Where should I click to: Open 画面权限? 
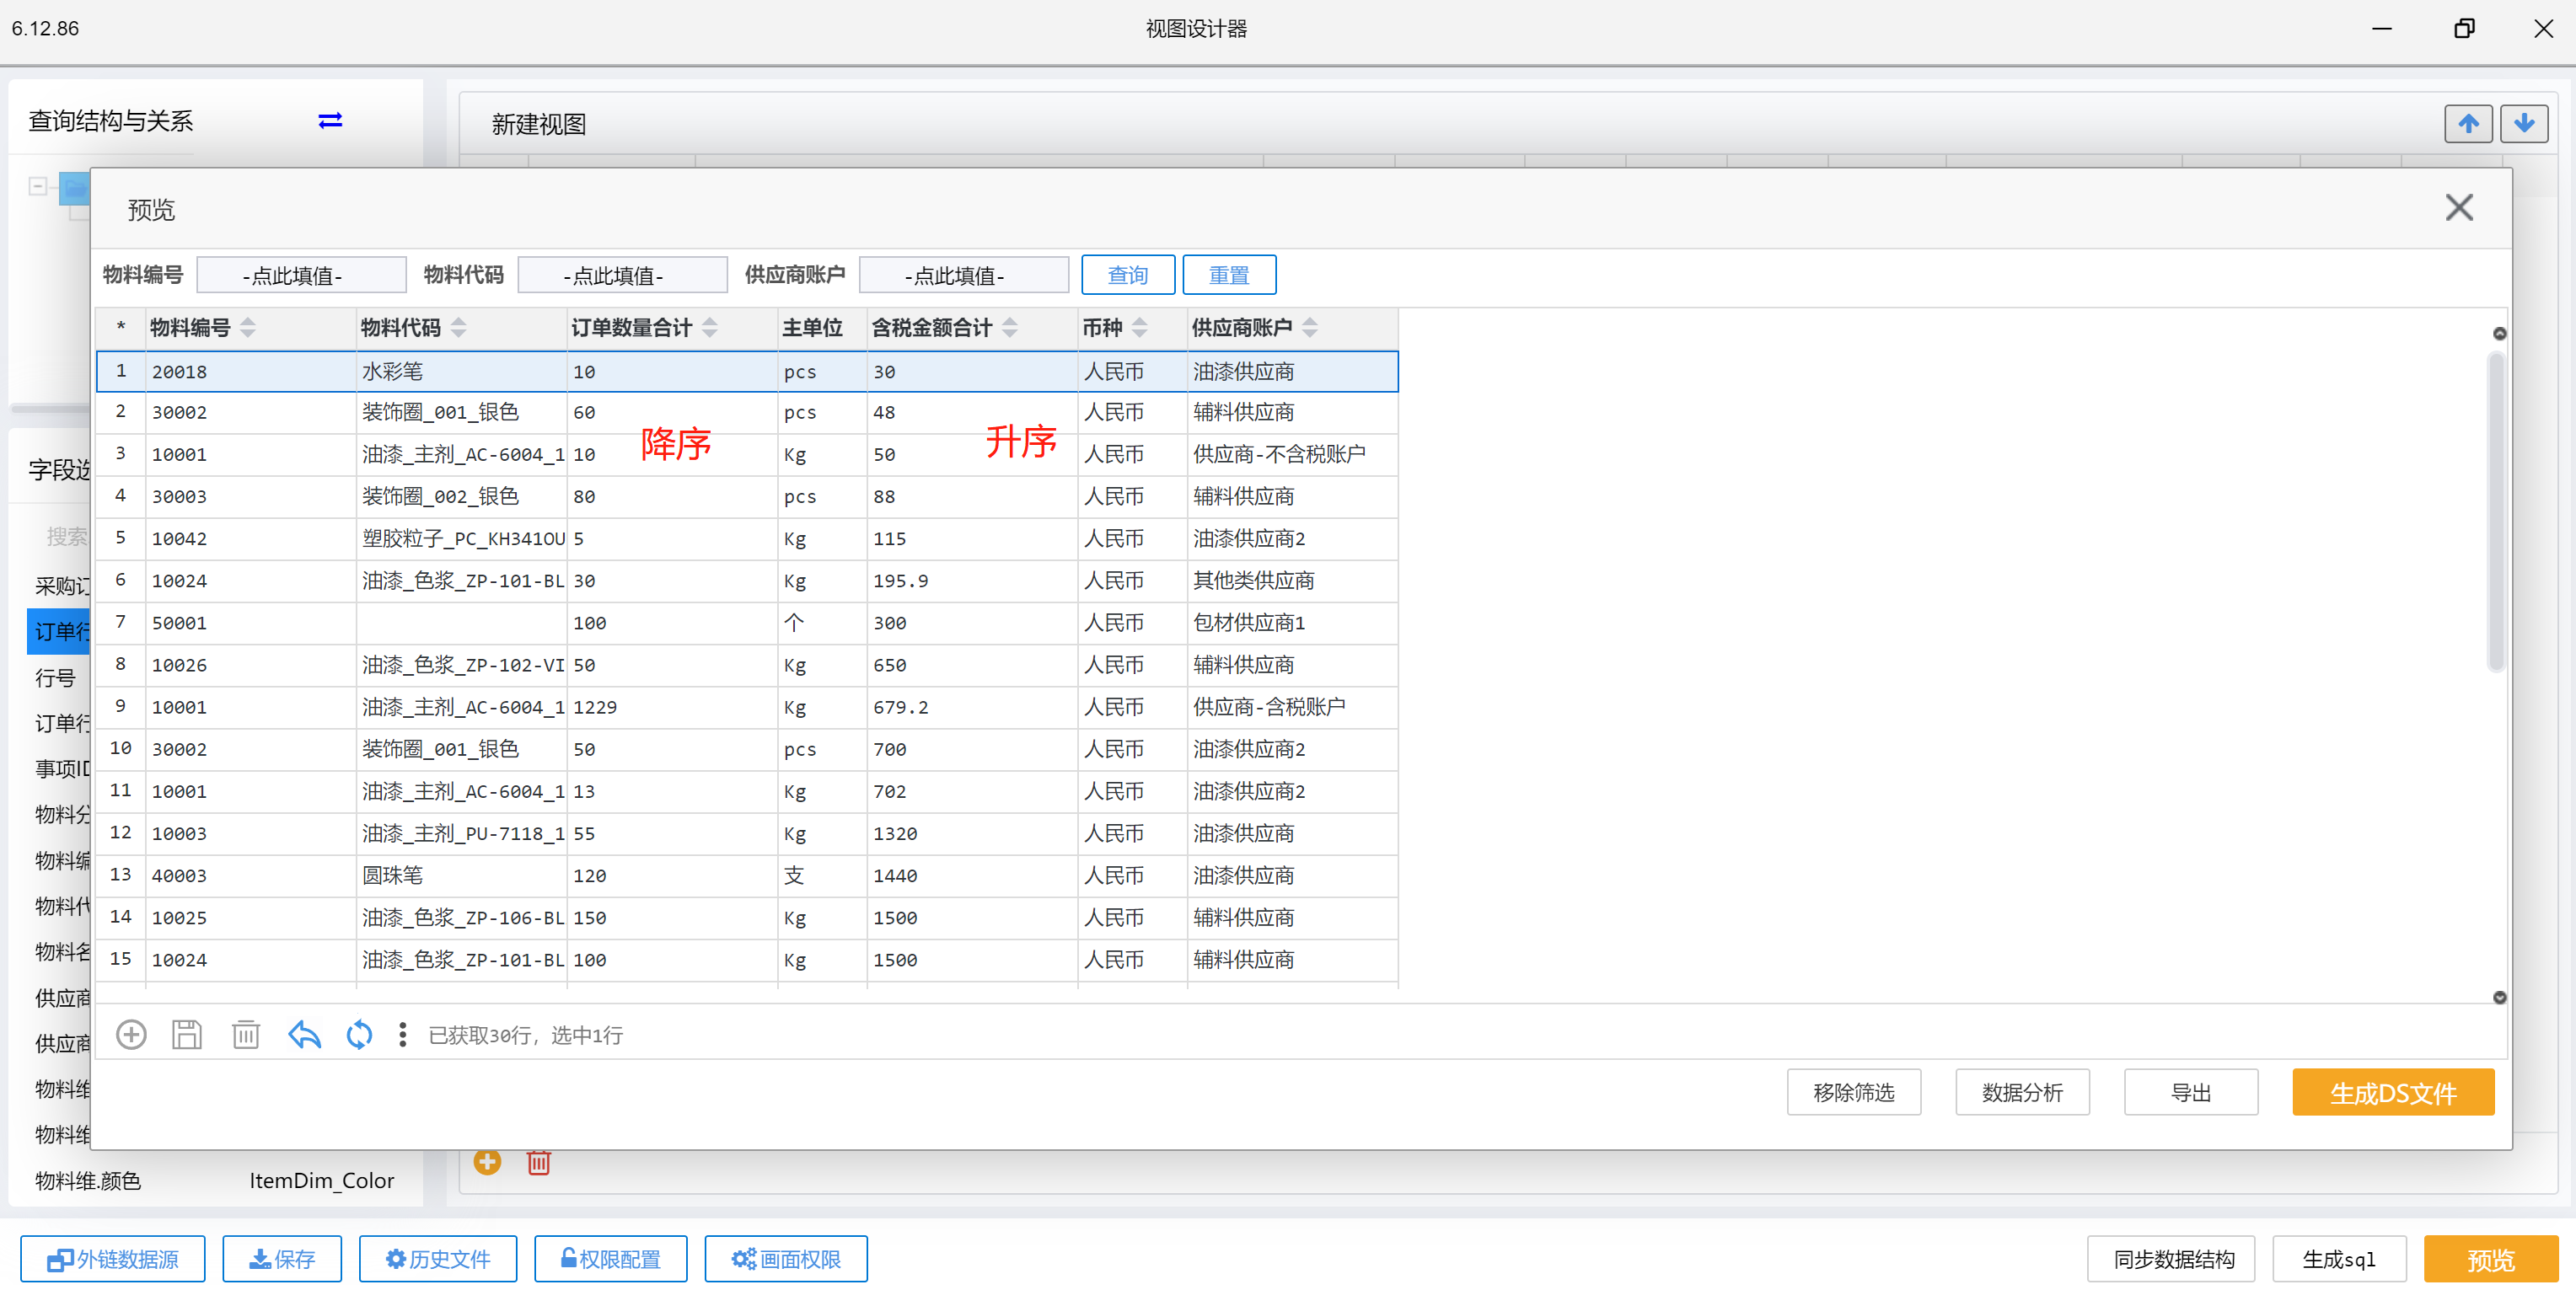coord(786,1259)
